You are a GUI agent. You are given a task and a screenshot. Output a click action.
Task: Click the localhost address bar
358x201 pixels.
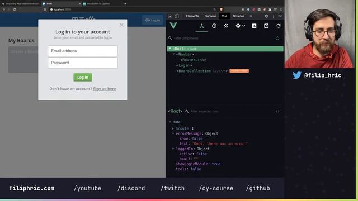[x=133, y=9]
